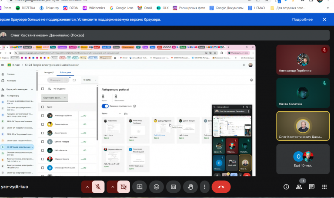
Task: Check the Денис Трощин student checkbox
Action: (x=43, y=133)
